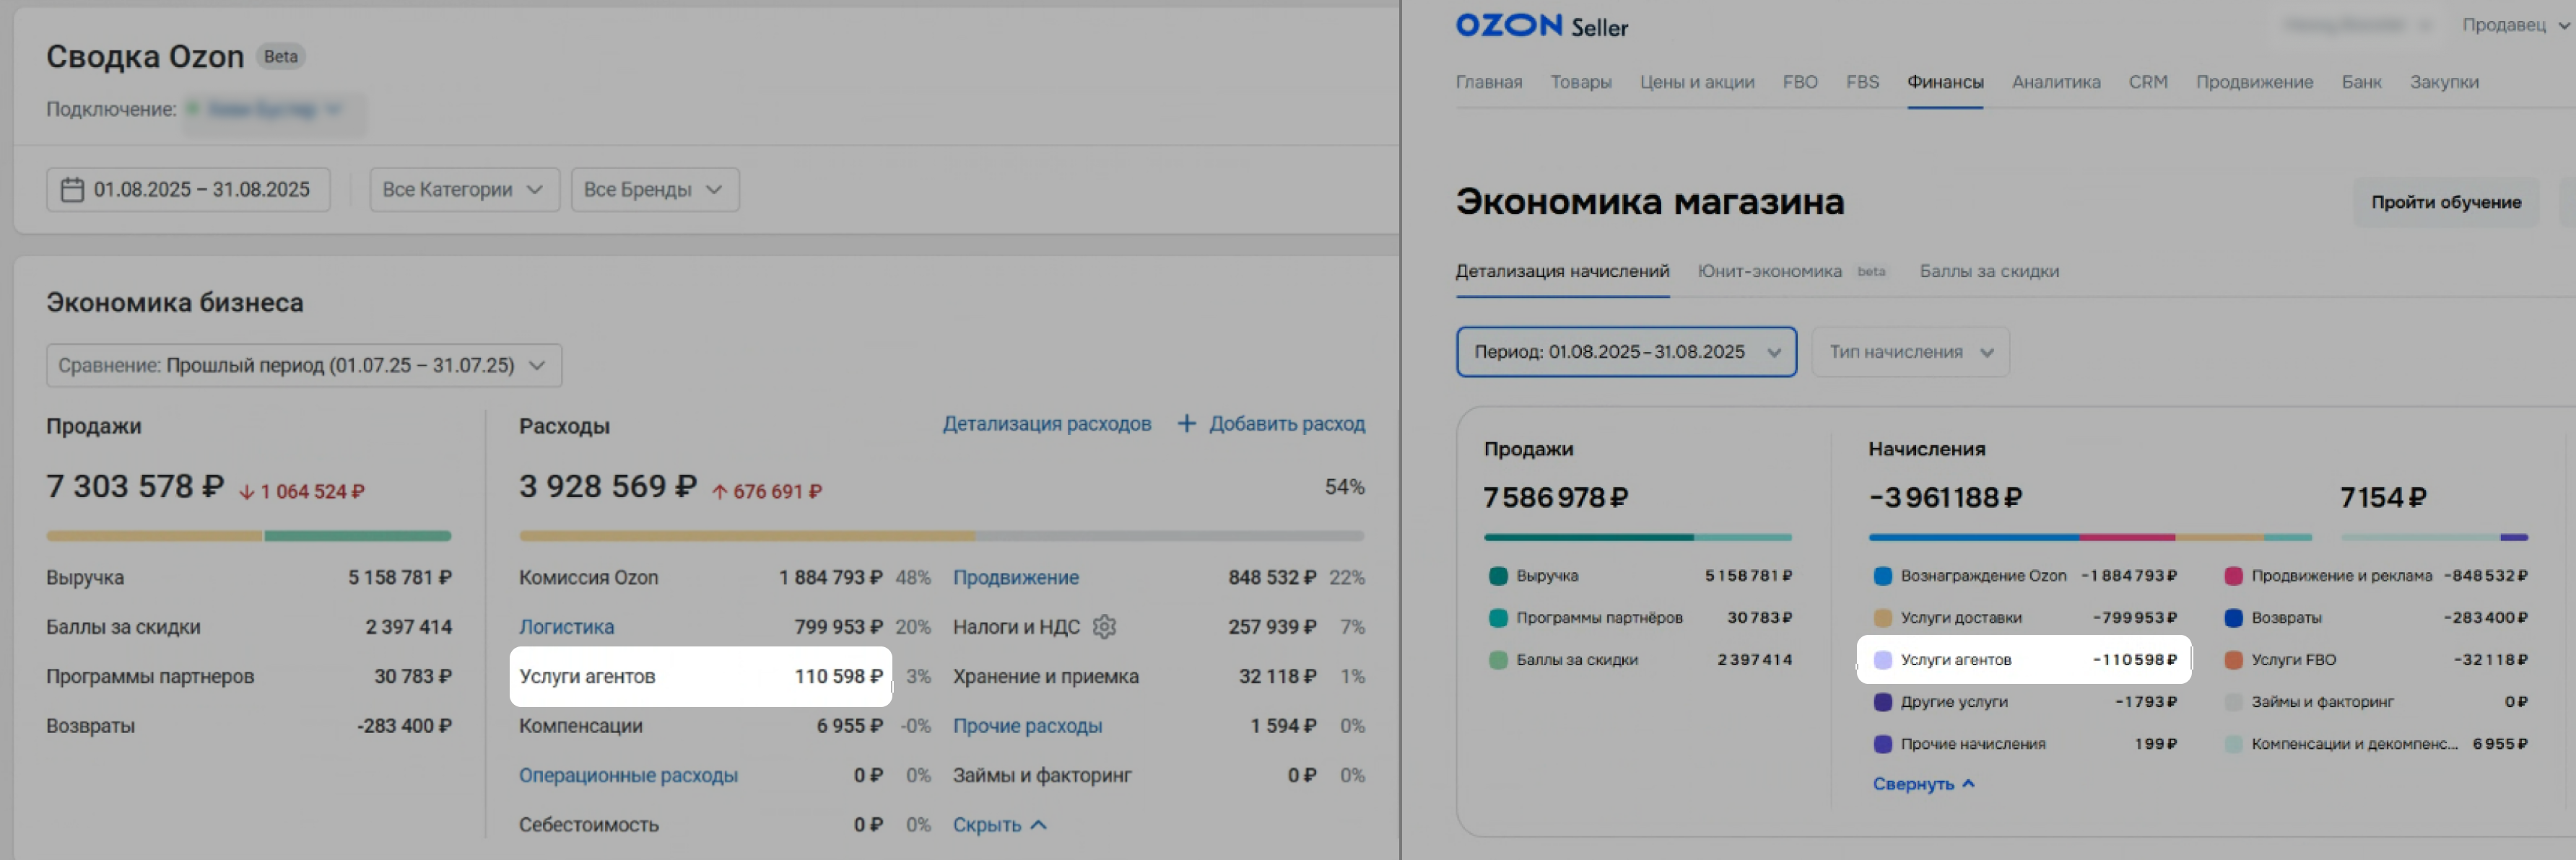Screen dimensions: 2576x860
Task: Open the Юнит-экономика tab
Action: pos(1769,272)
